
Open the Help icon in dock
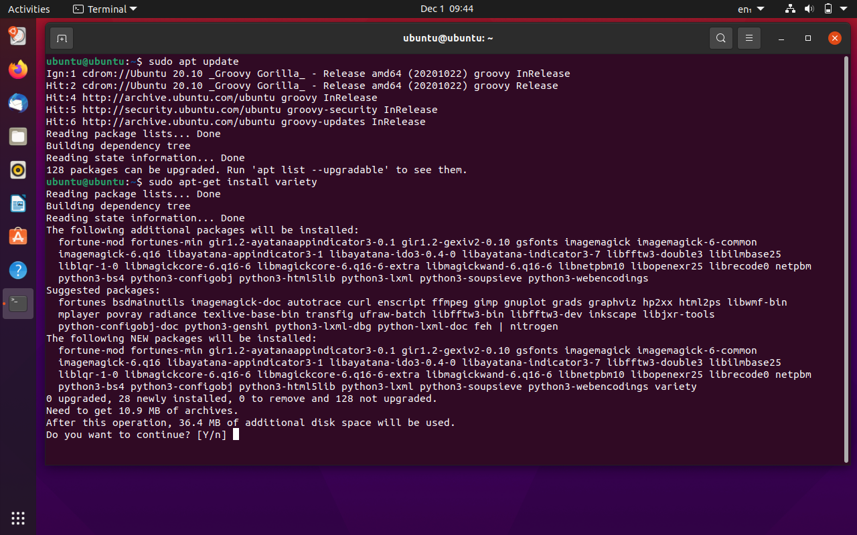pyautogui.click(x=18, y=270)
